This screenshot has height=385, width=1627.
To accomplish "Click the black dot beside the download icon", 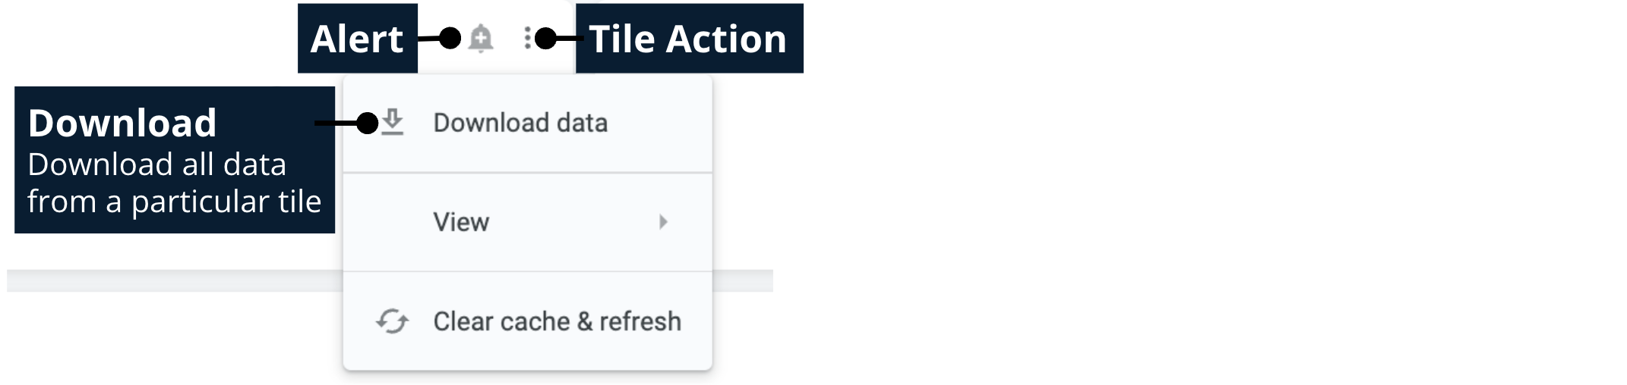I will (368, 123).
